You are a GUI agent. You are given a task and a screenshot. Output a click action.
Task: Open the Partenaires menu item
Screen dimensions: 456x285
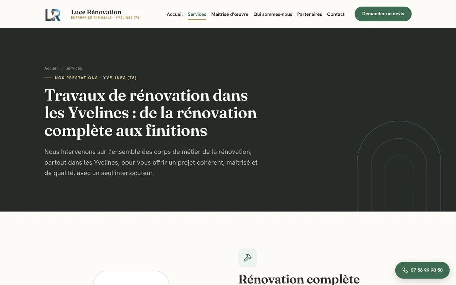coord(310,14)
